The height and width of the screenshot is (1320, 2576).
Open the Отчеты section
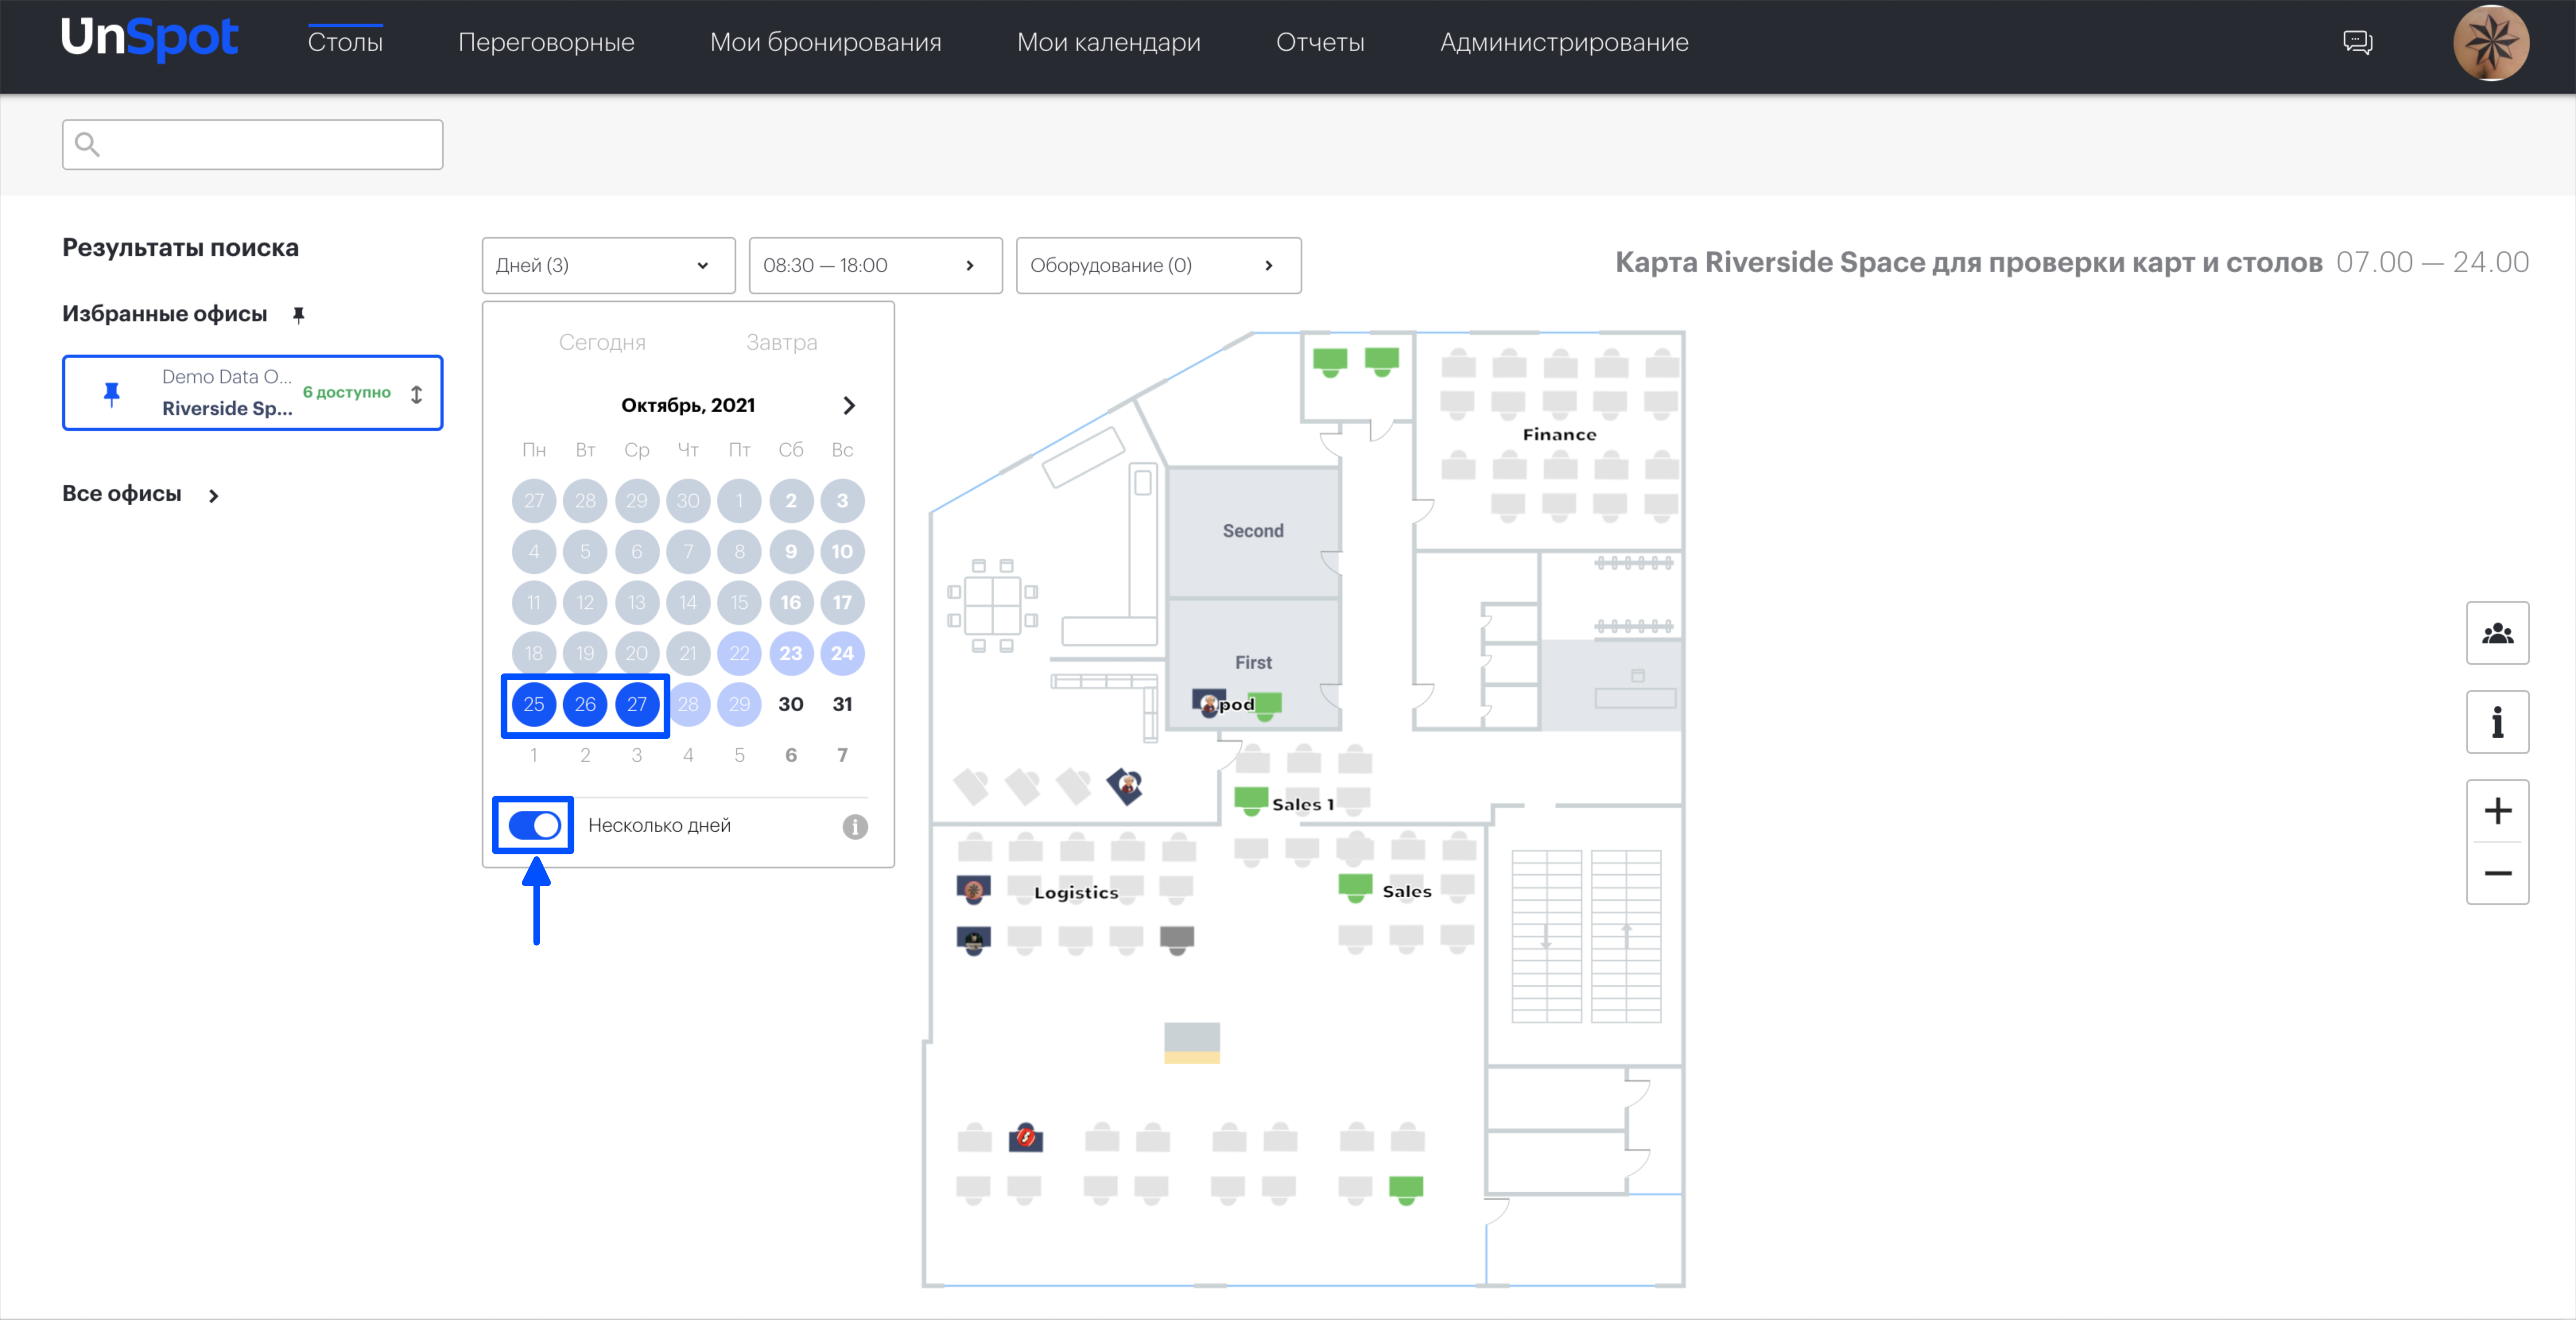click(x=1319, y=43)
